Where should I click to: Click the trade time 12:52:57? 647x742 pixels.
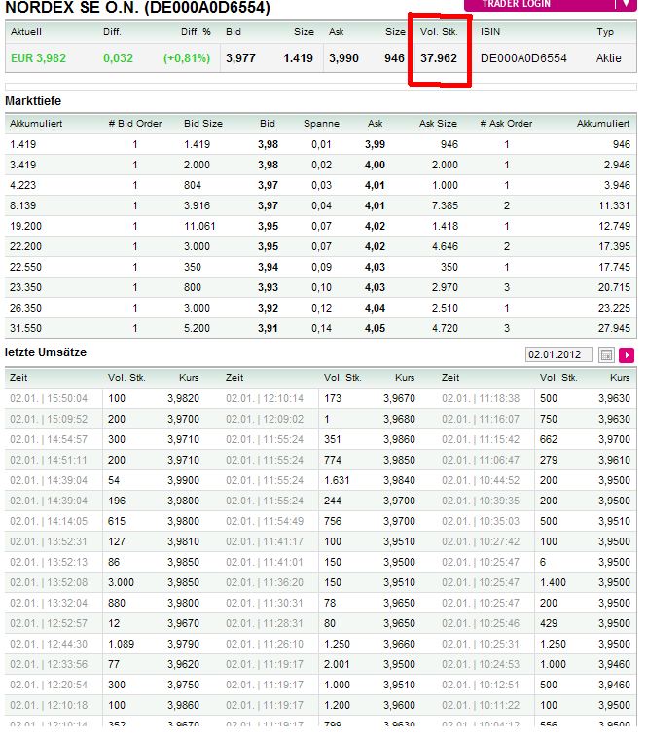pos(49,624)
